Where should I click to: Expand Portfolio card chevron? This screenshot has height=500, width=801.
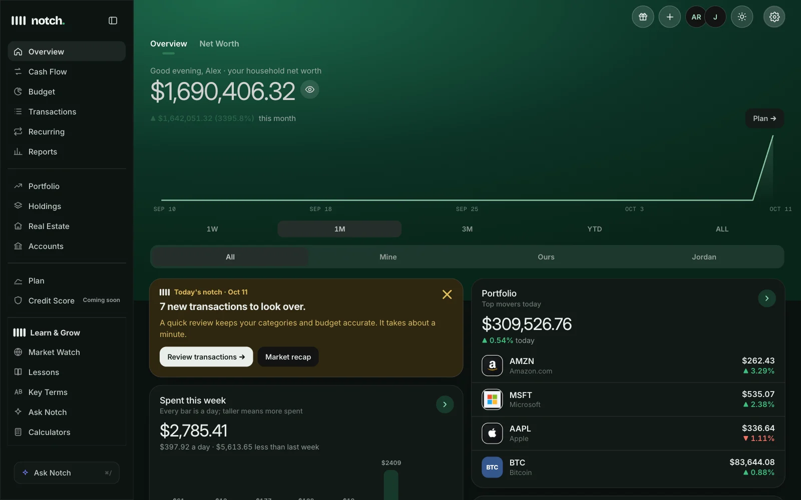766,298
